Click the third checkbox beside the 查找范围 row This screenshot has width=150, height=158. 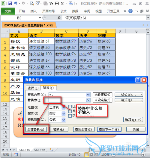(x=70, y=116)
